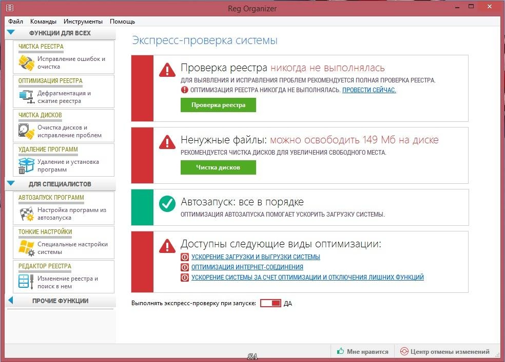Click the registry cleaning broom icon
Image resolution: width=505 pixels, height=362 pixels.
coord(26,62)
